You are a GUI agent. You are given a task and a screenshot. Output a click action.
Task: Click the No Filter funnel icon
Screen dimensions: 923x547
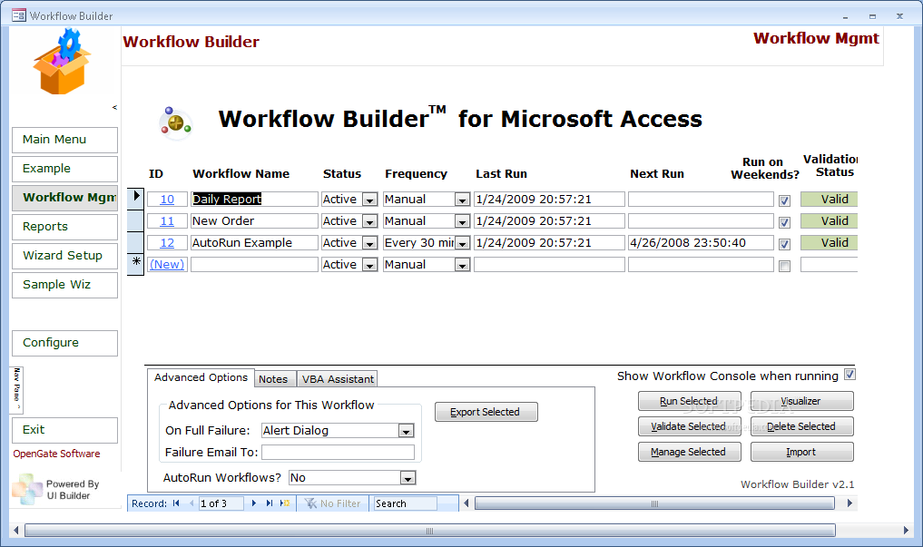pos(310,503)
